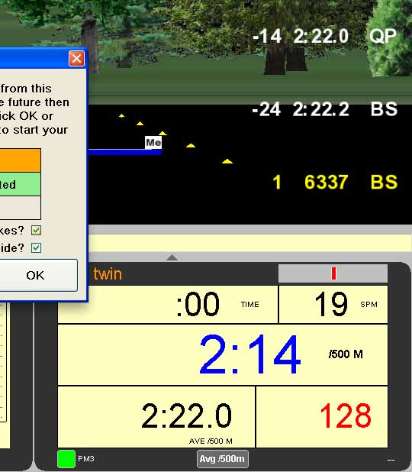Collapse the panel with the gray up arrow

pos(172,257)
